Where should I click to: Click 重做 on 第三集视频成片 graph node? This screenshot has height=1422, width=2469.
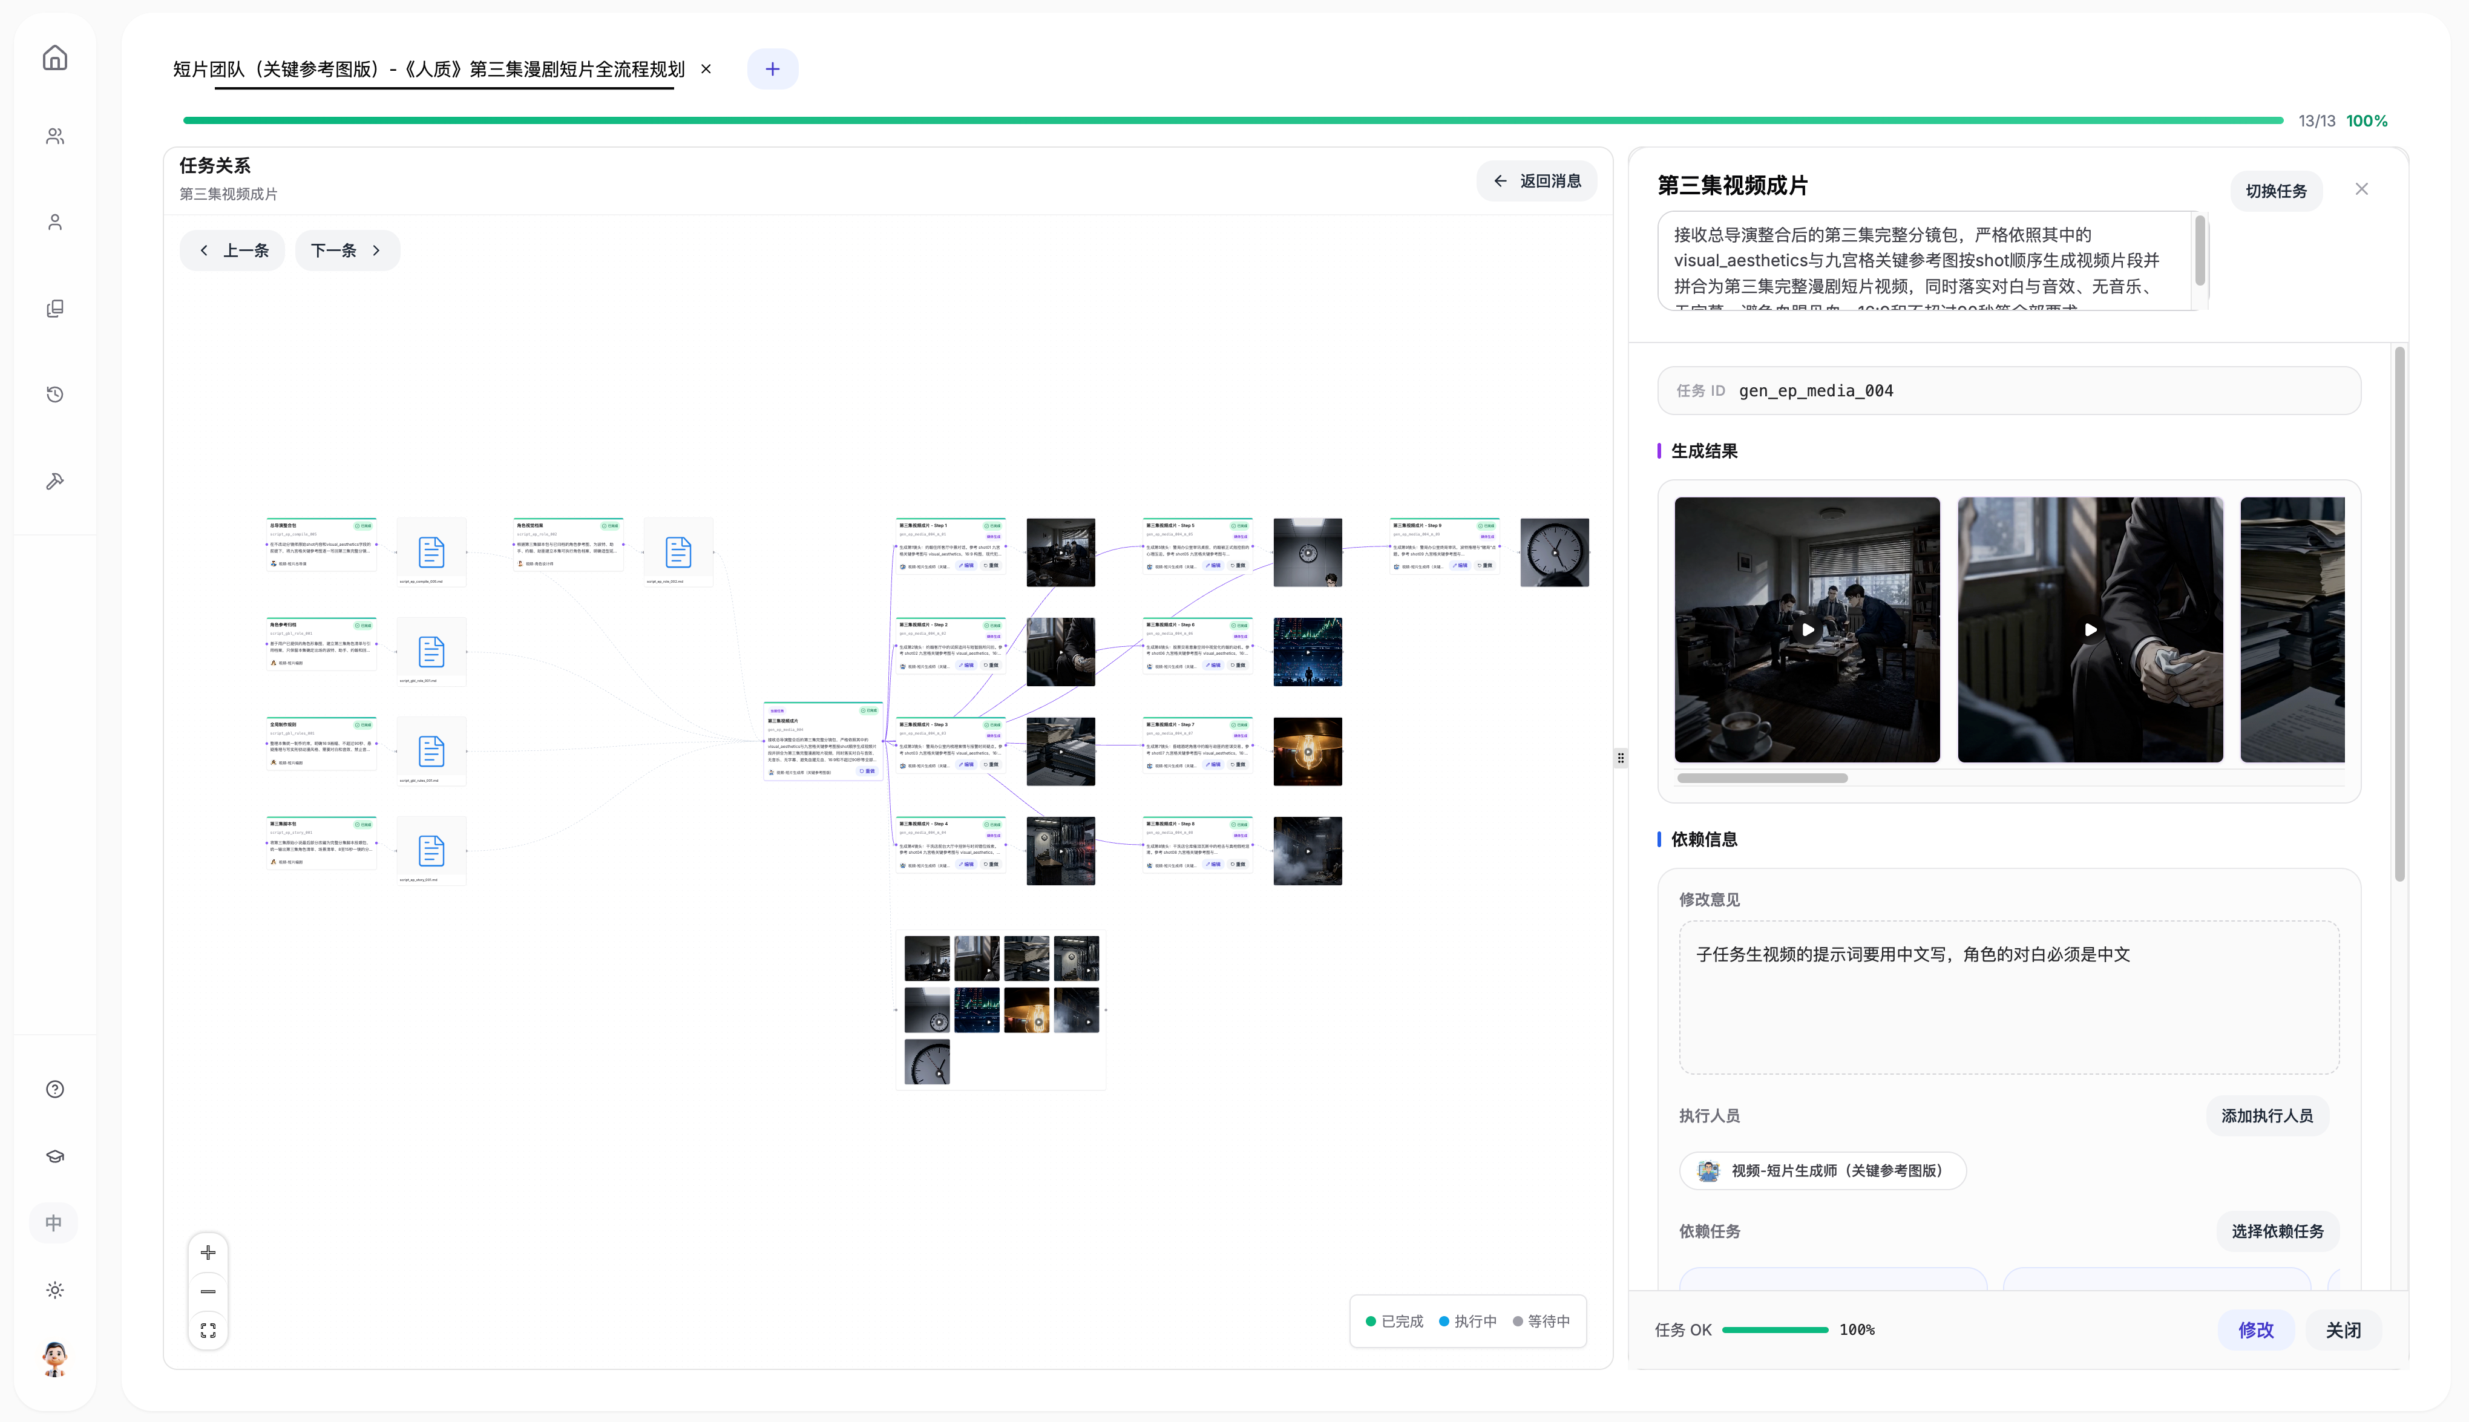pos(867,772)
